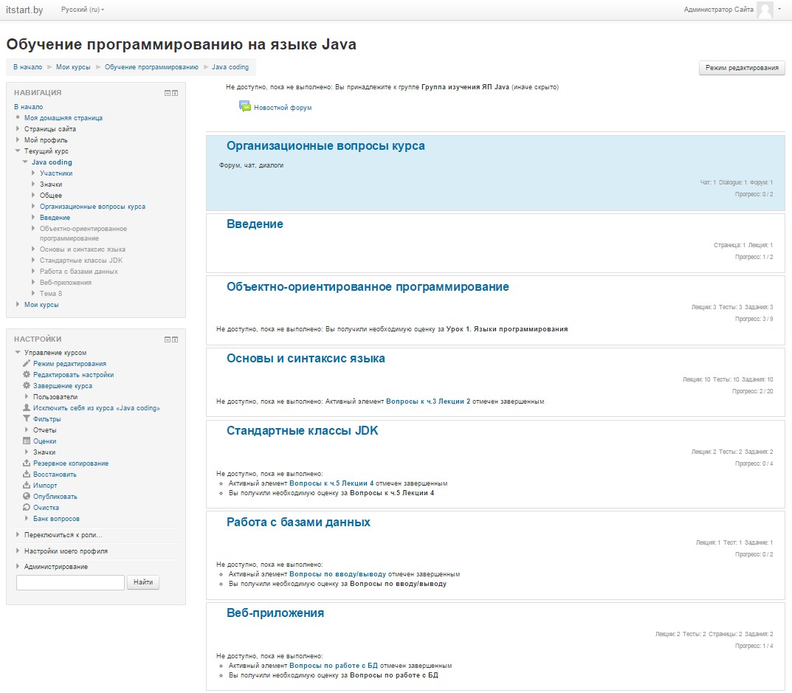This screenshot has width=792, height=693.
Task: Dock the Навигация block
Action: click(x=175, y=93)
